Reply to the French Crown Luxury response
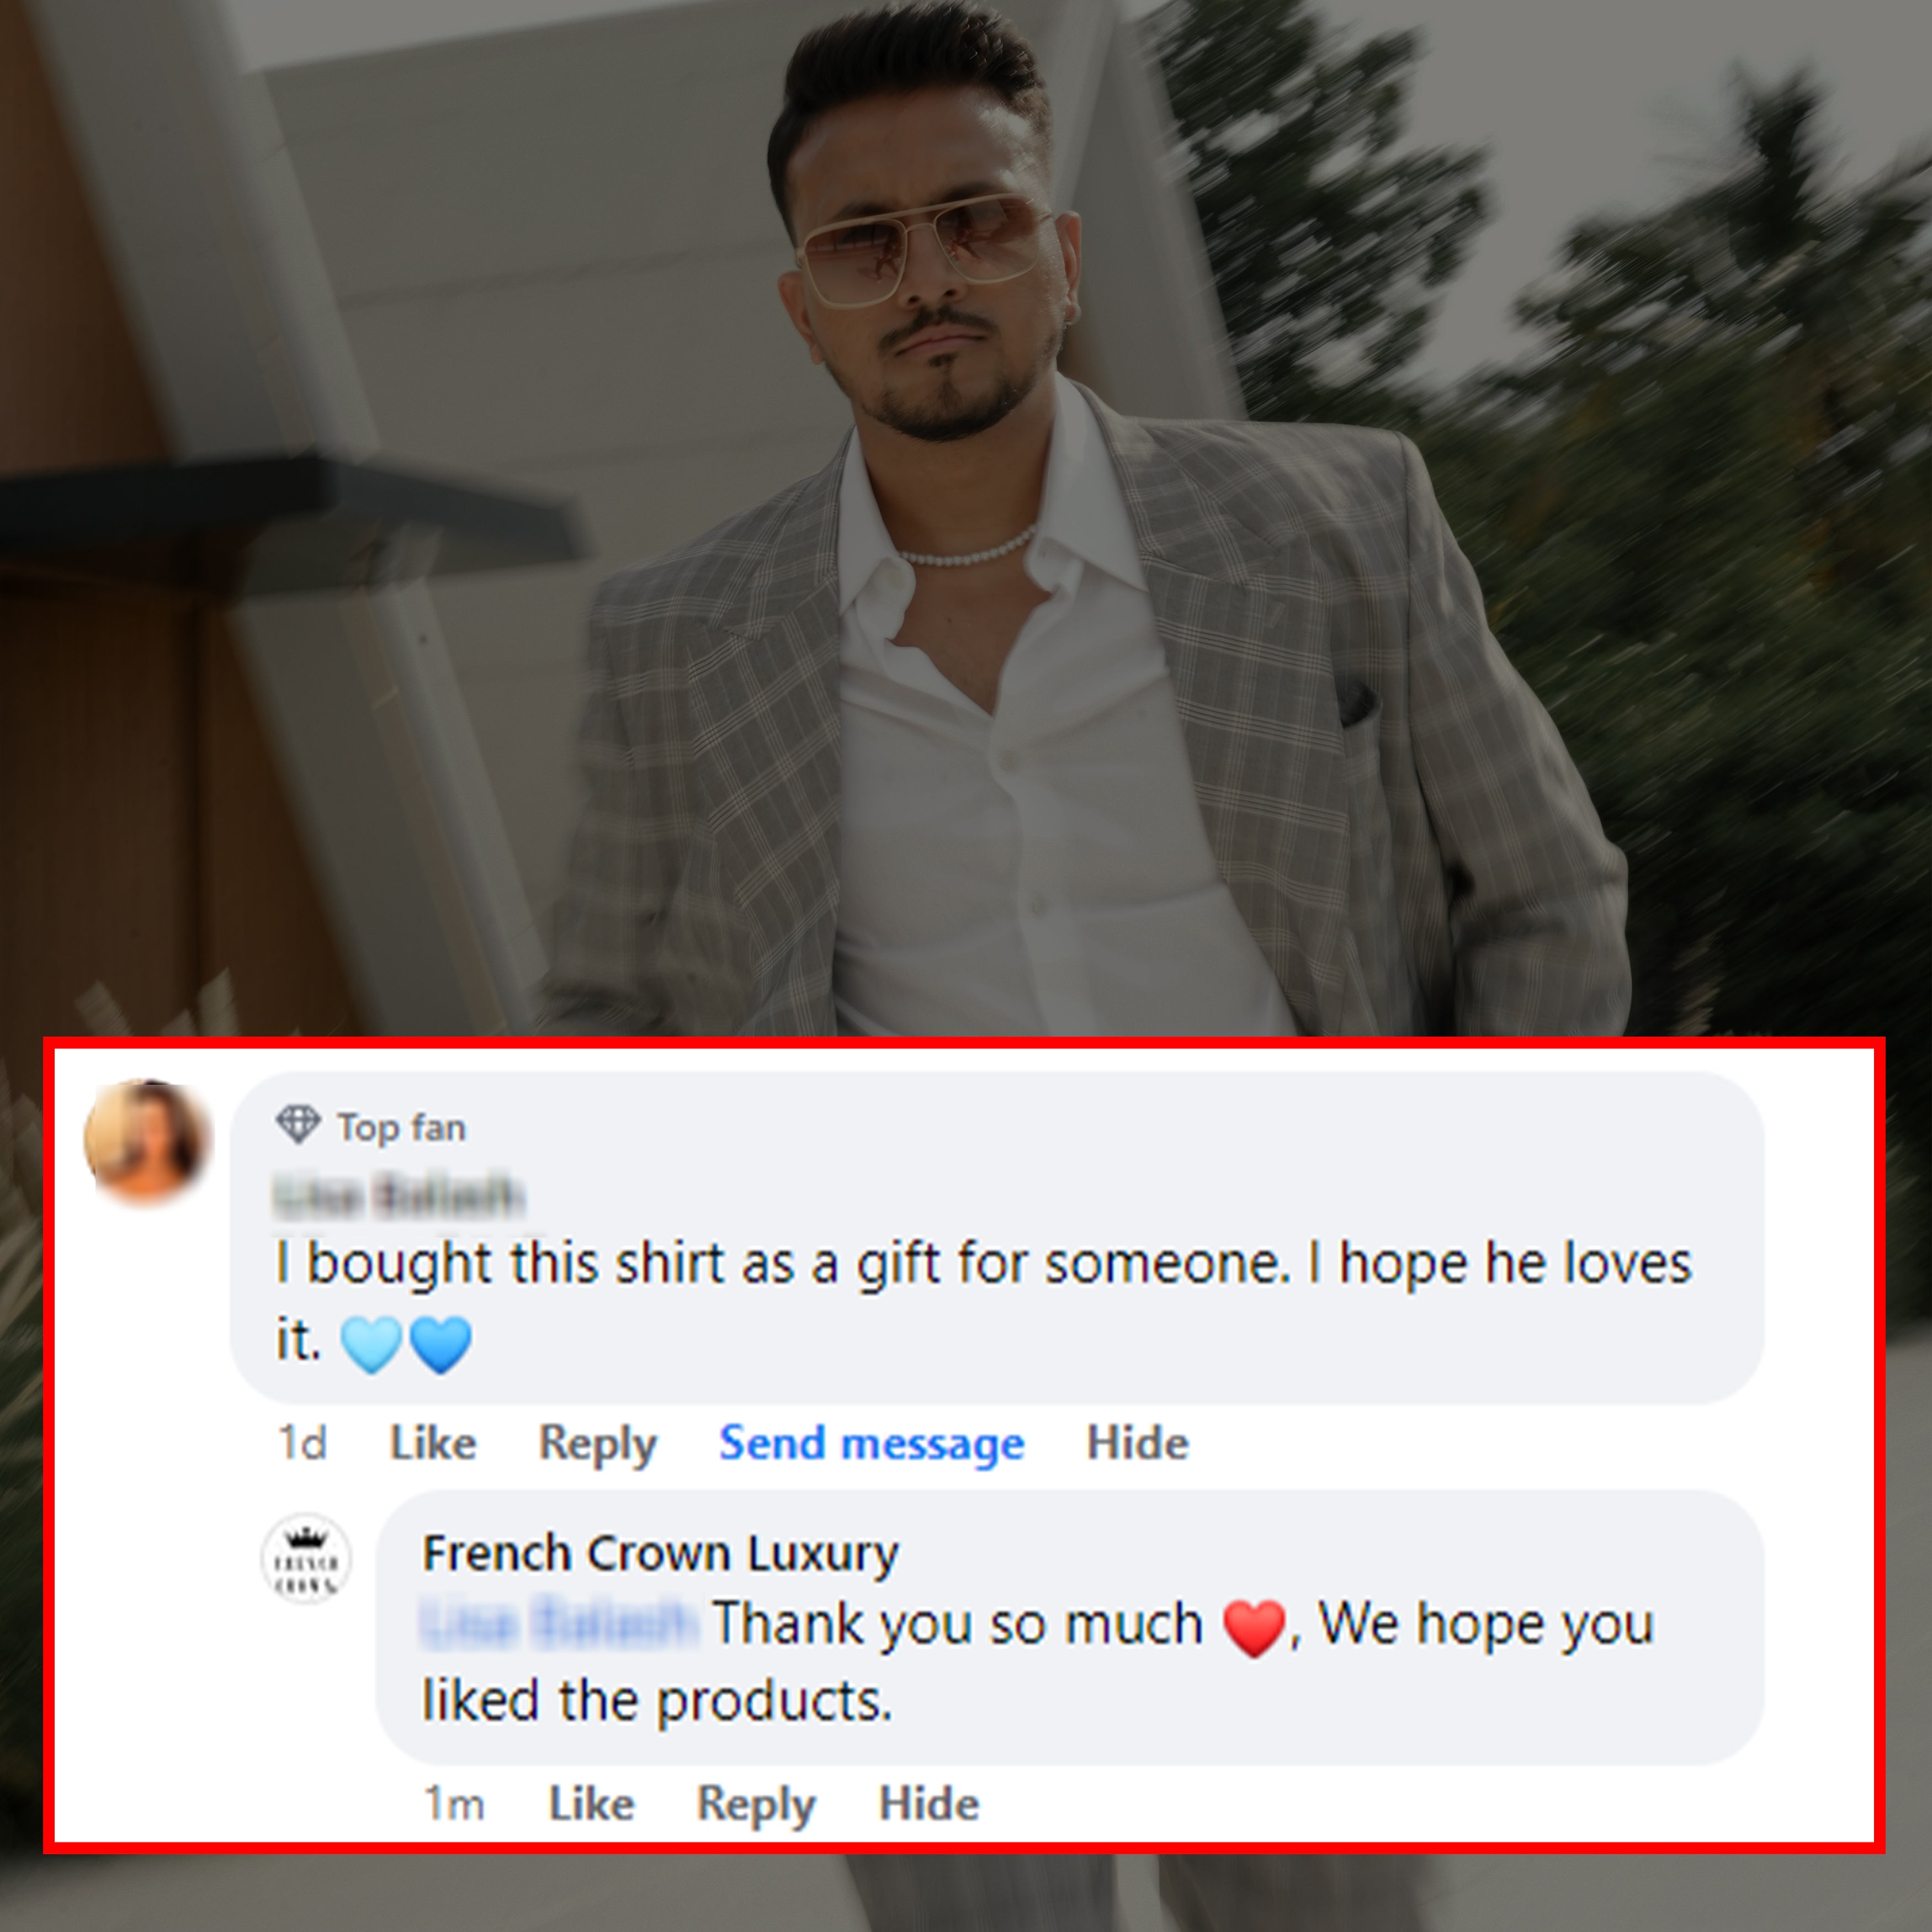The width and height of the screenshot is (1932, 1932). point(756,1804)
